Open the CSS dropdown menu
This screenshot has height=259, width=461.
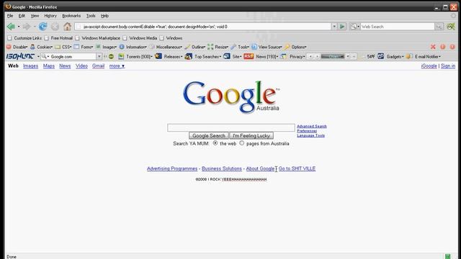coord(67,47)
